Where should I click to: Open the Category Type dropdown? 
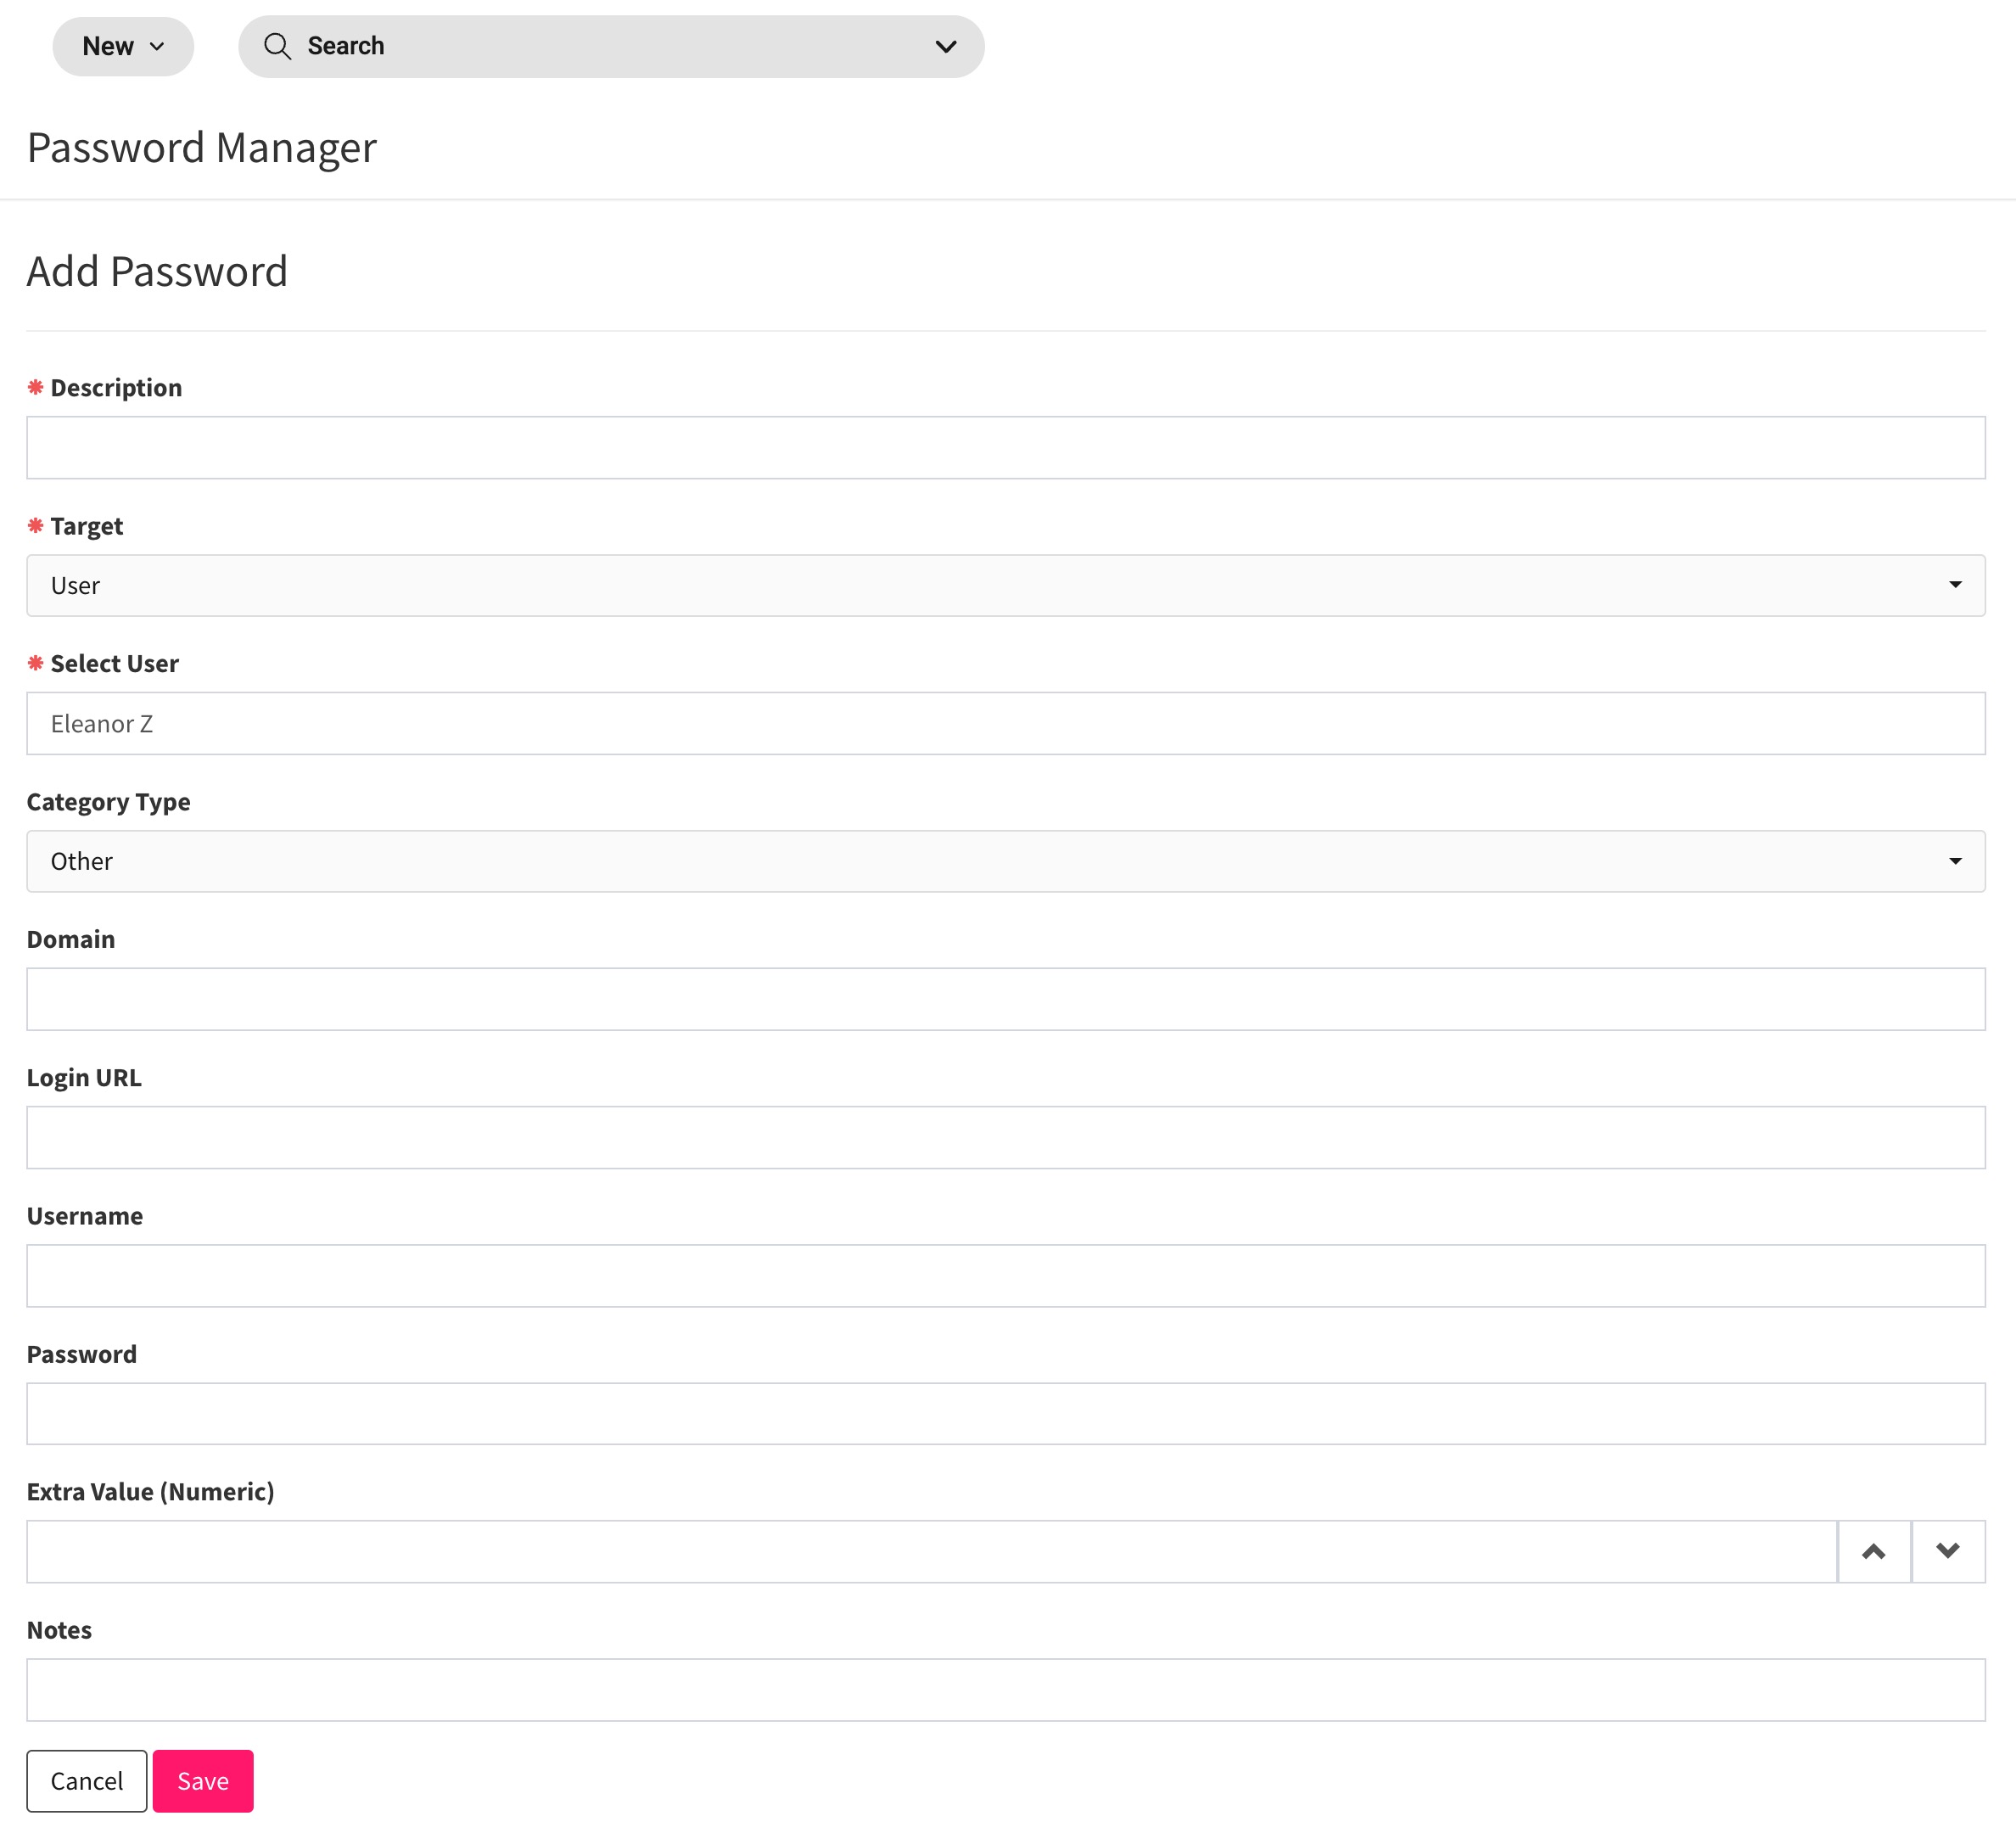(x=1005, y=861)
